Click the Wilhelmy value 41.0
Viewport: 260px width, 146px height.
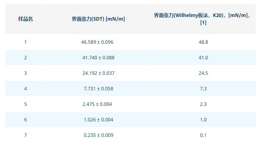point(203,57)
